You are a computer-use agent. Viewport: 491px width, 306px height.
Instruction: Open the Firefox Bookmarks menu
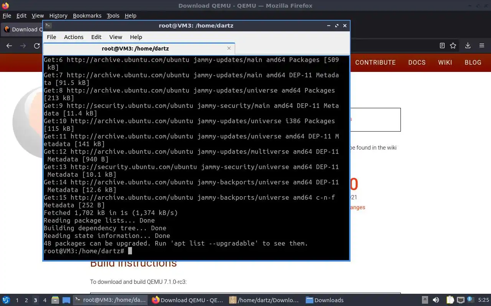(x=87, y=16)
